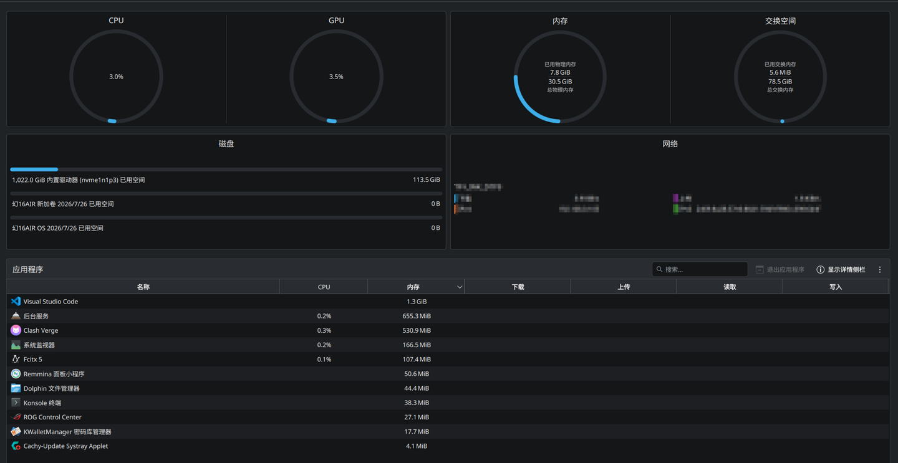Image resolution: width=898 pixels, height=463 pixels.
Task: Click the Konsole terminal icon
Action: pyautogui.click(x=16, y=403)
